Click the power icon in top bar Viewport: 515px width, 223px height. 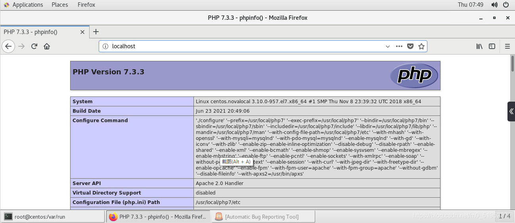506,5
